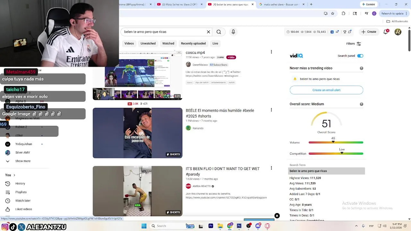Open more options for IT'S BEEN FLIO video

coord(271,168)
